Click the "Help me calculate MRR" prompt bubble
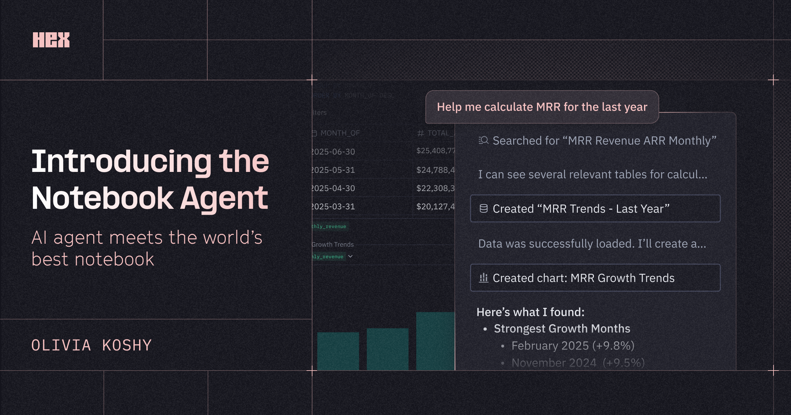Screen dimensions: 791x415 click(542, 107)
